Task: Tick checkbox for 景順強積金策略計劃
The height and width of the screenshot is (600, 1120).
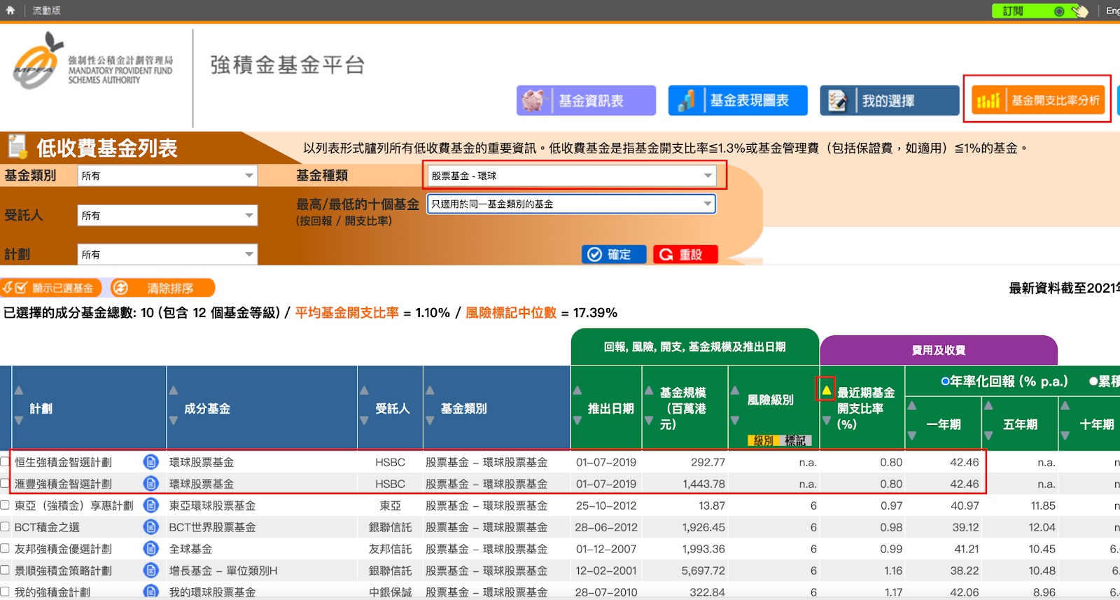Action: point(5,570)
